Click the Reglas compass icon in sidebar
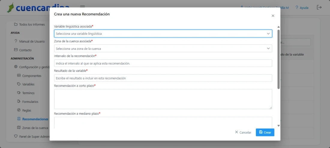This screenshot has width=330, height=148. click(19, 110)
